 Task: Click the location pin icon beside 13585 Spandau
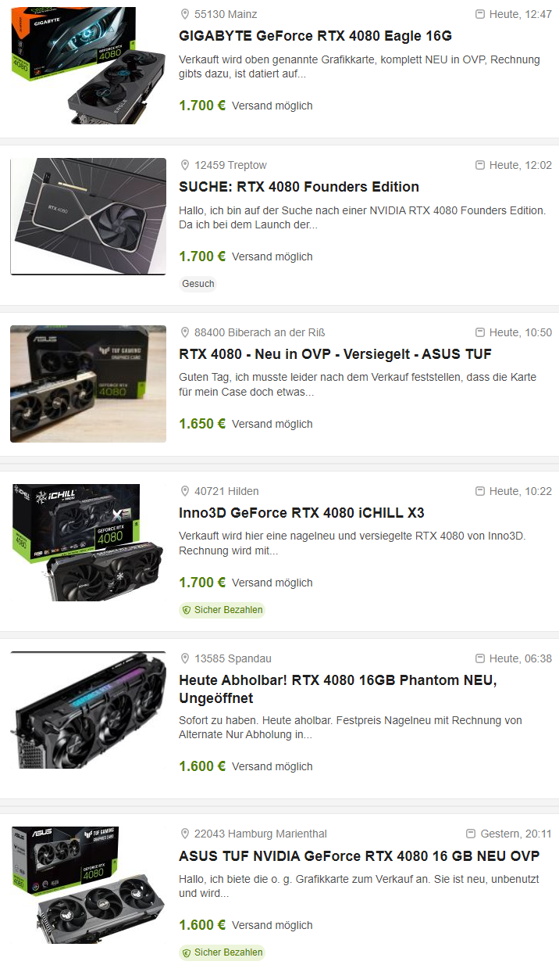click(x=185, y=658)
